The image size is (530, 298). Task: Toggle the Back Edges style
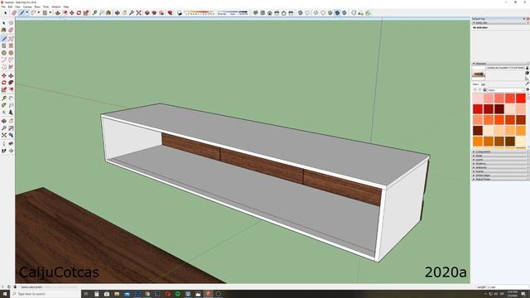tap(307, 13)
